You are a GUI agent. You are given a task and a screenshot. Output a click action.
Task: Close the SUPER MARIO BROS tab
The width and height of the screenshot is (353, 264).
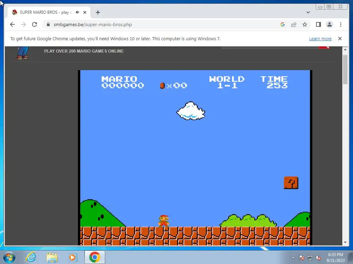point(85,12)
